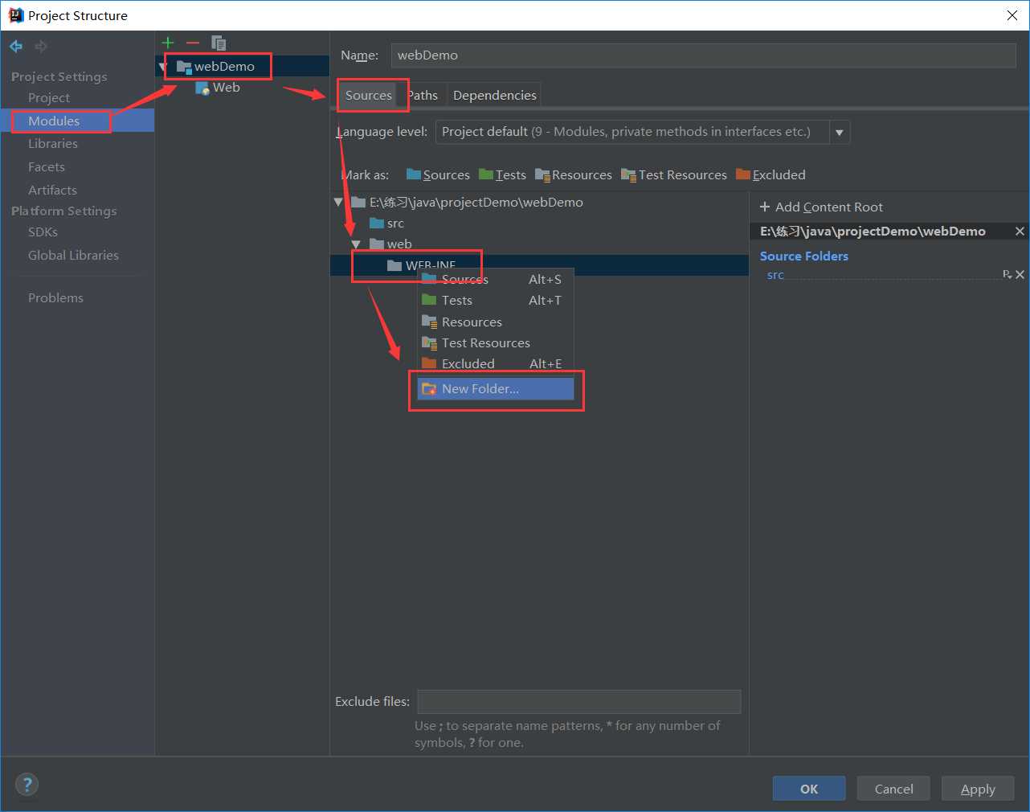This screenshot has width=1030, height=812.
Task: Switch to the Dependencies tab
Action: click(494, 95)
